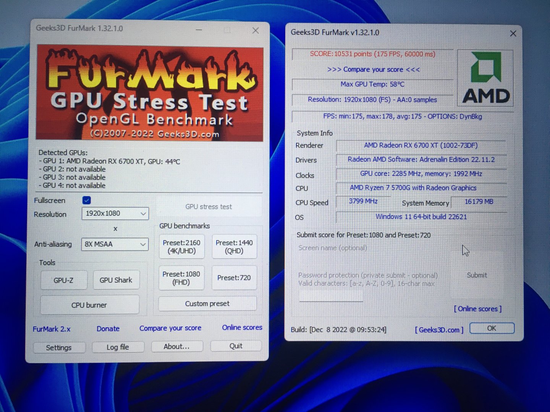The width and height of the screenshot is (550, 412).
Task: Click the 16179 MB System Memory value
Action: click(479, 202)
